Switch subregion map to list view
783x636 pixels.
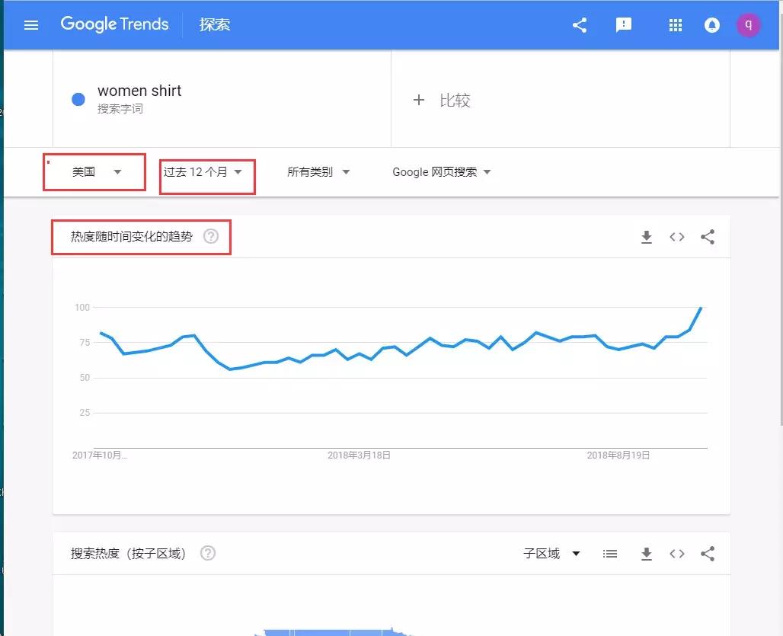(x=610, y=554)
